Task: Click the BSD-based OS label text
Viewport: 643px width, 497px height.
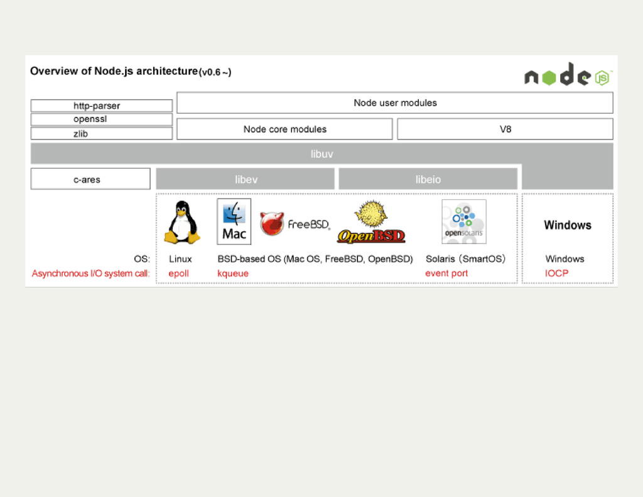Action: tap(315, 259)
